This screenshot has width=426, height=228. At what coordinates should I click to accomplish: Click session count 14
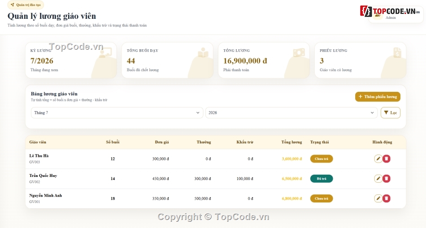113,179
